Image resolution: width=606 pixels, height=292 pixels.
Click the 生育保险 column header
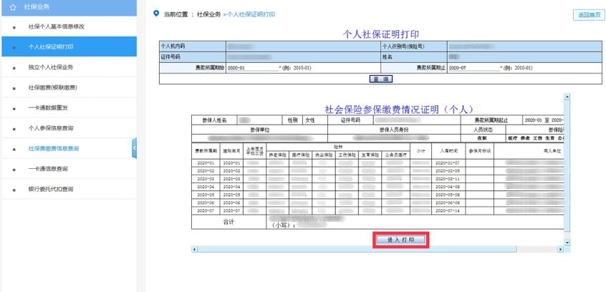tap(370, 155)
